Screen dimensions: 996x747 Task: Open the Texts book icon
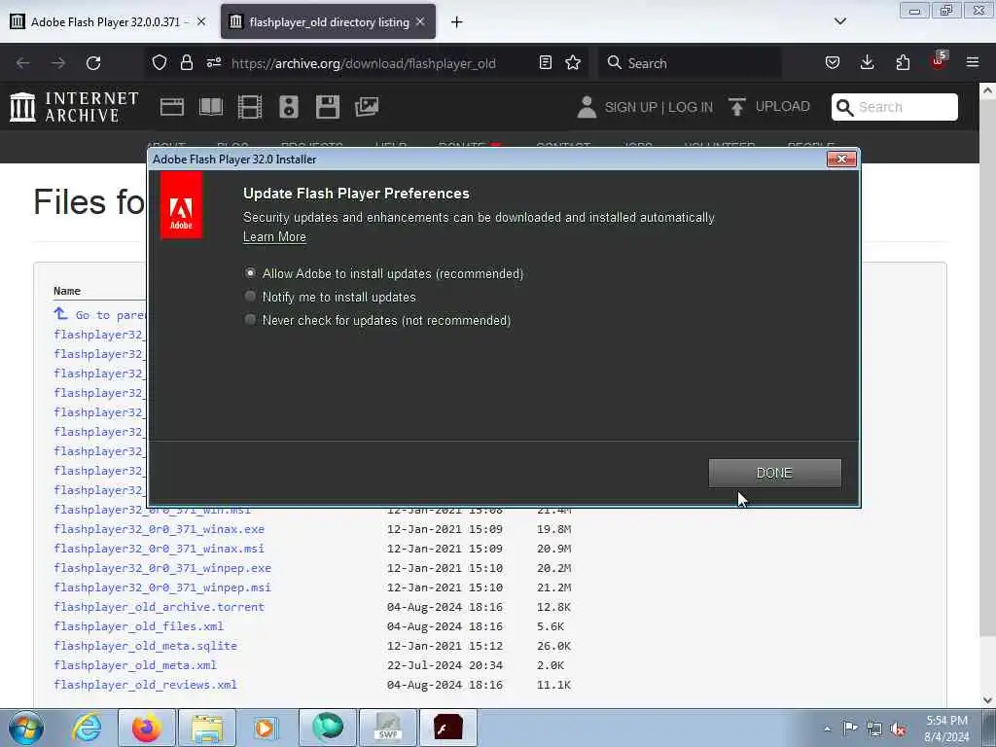pos(211,107)
